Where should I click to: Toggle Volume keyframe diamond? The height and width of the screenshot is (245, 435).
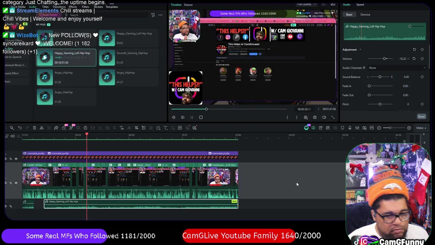(x=422, y=59)
